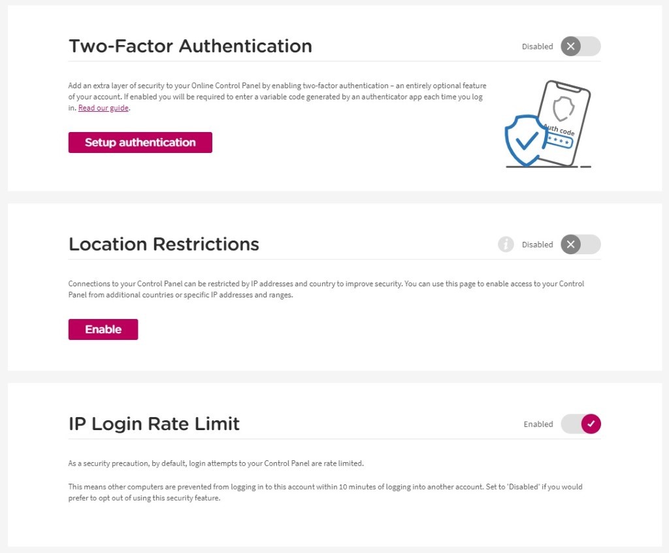Click Enable button under Location Restrictions
669x553 pixels.
click(103, 329)
